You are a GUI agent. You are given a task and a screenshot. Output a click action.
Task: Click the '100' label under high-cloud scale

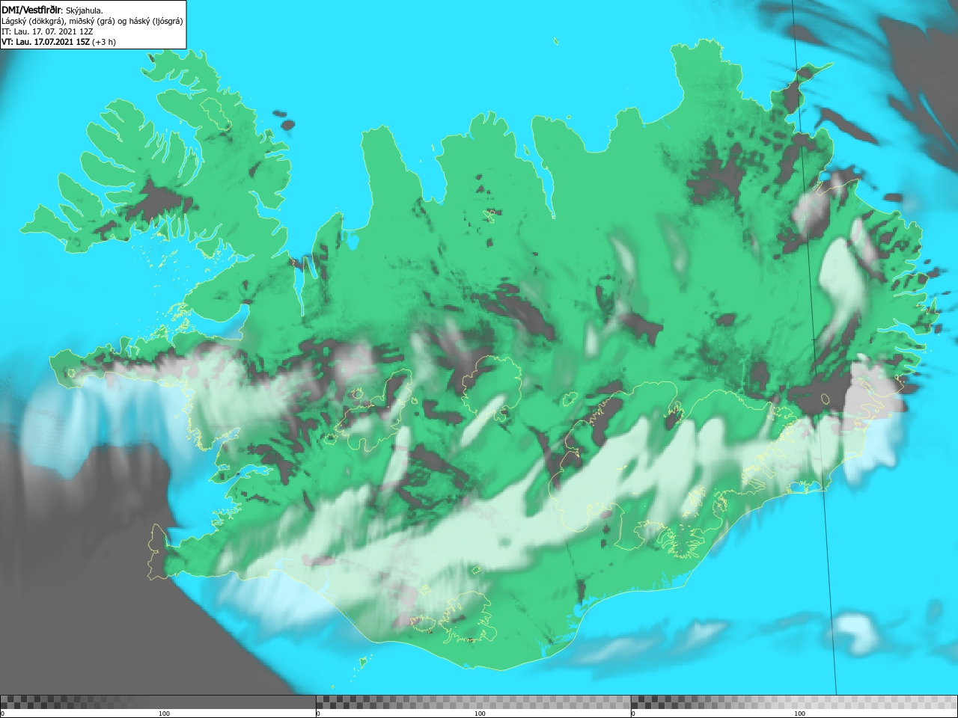coord(799,714)
